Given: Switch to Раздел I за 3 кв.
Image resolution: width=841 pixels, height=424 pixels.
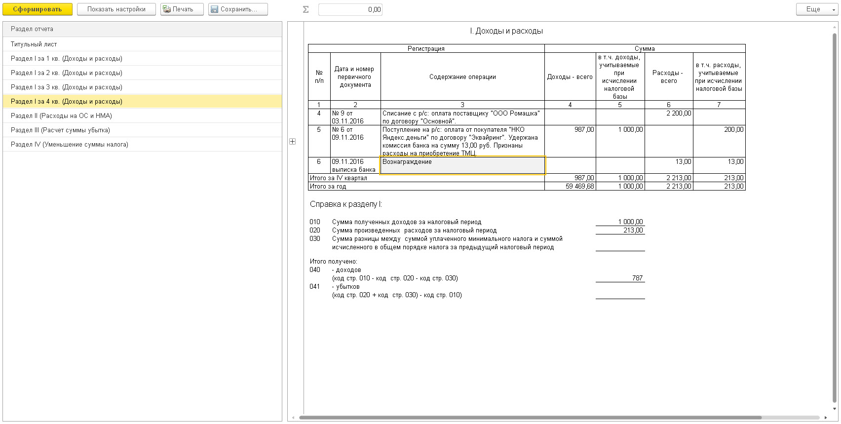Looking at the screenshot, I should tap(66, 87).
